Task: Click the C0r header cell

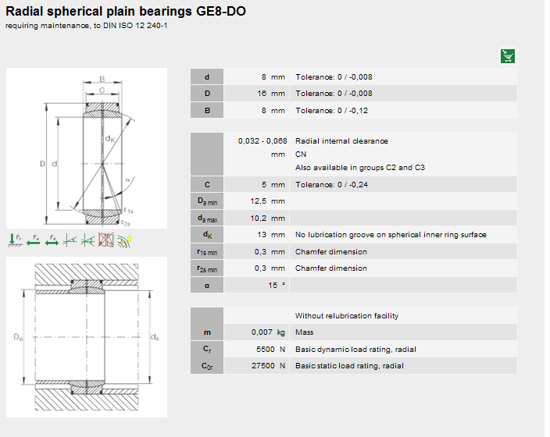Action: 207,366
